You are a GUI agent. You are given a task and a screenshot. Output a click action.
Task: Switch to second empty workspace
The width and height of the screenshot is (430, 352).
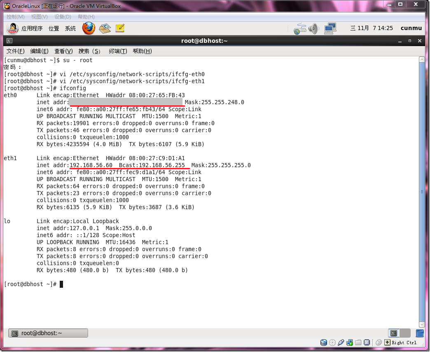[x=405, y=333]
